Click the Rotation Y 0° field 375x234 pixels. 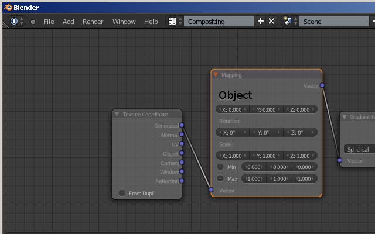[x=266, y=132]
